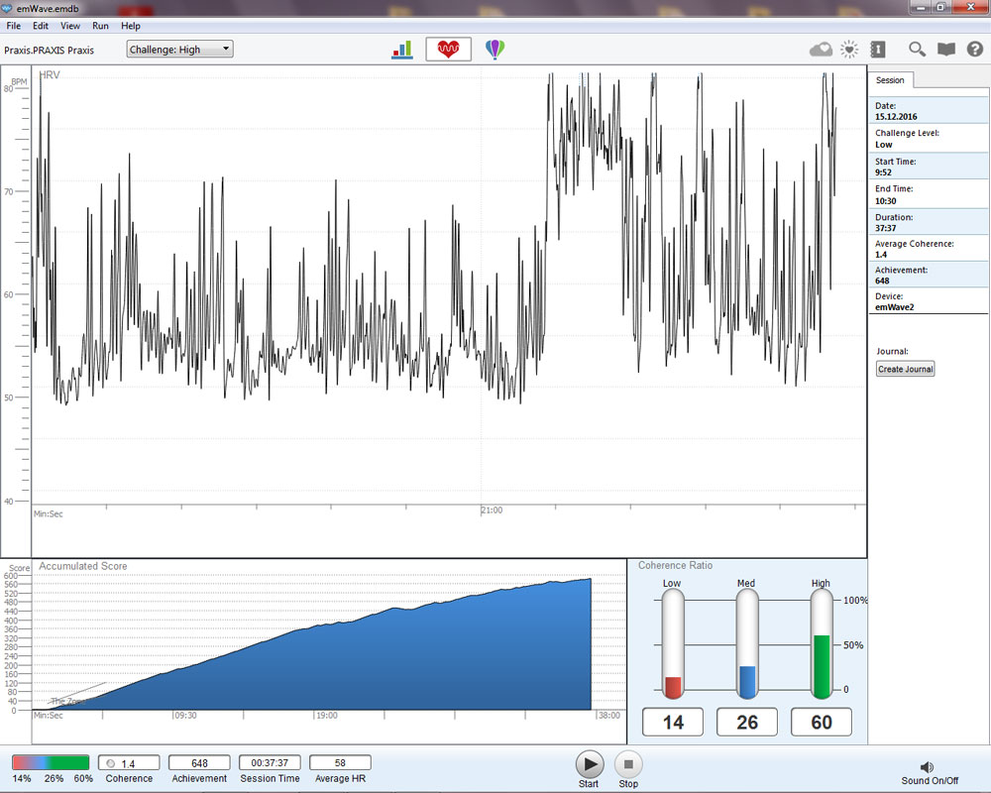Toggle sound on or off
The width and height of the screenshot is (991, 793).
(929, 767)
